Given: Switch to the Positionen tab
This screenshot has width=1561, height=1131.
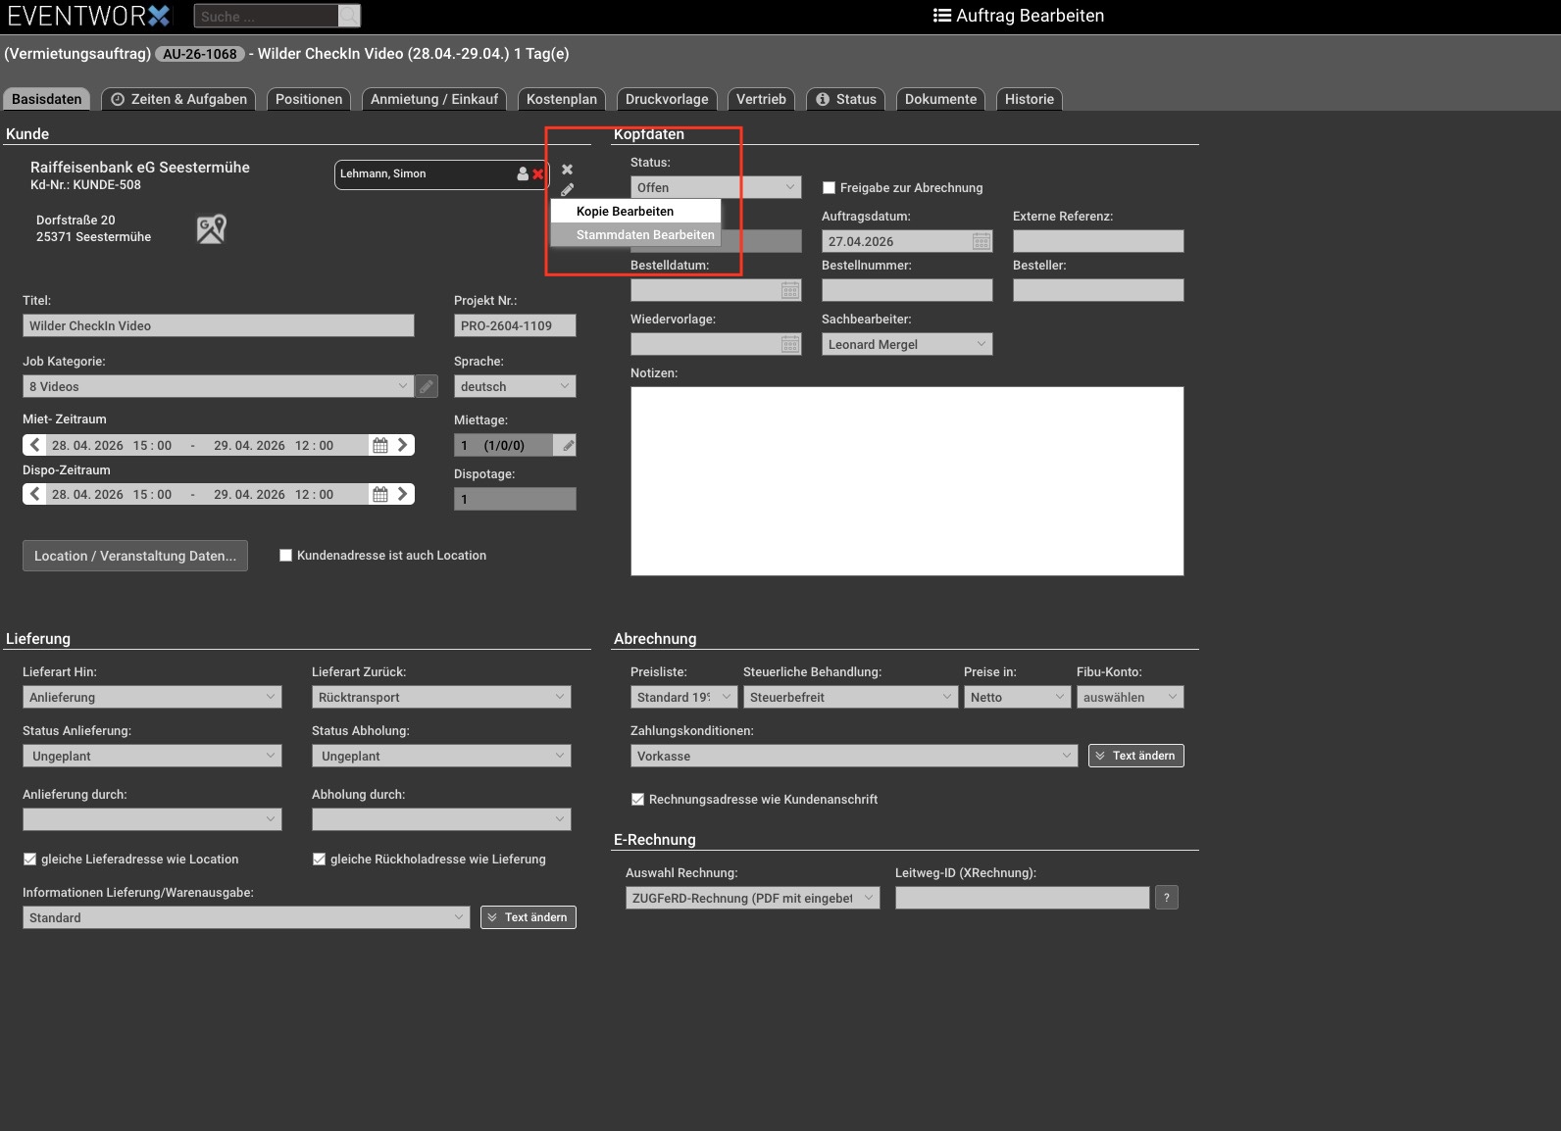Looking at the screenshot, I should point(309,99).
